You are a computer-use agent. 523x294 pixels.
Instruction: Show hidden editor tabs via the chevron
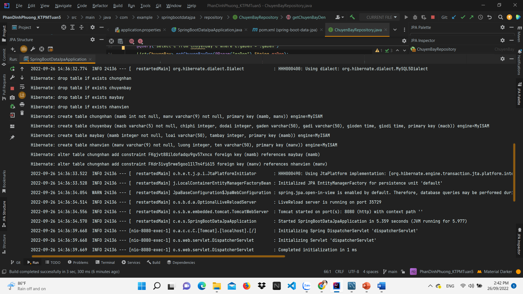tap(395, 30)
